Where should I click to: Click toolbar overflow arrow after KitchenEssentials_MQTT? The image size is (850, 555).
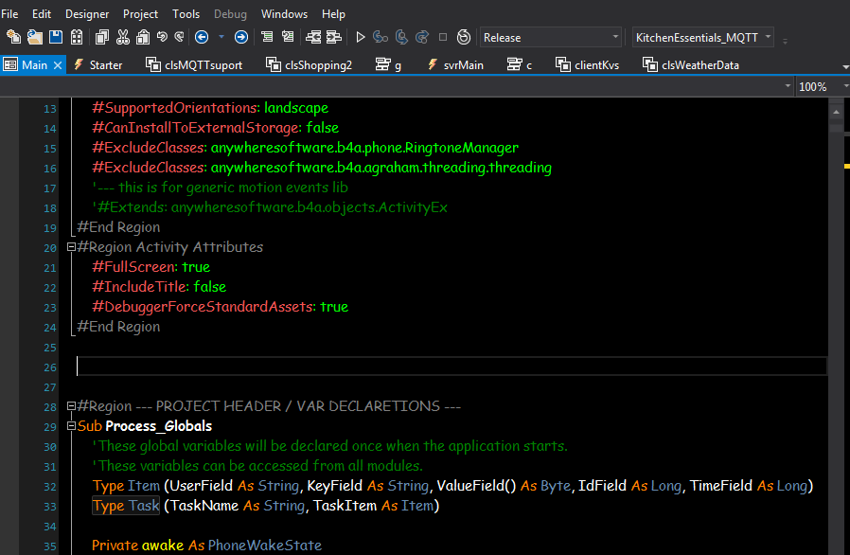pyautogui.click(x=785, y=41)
